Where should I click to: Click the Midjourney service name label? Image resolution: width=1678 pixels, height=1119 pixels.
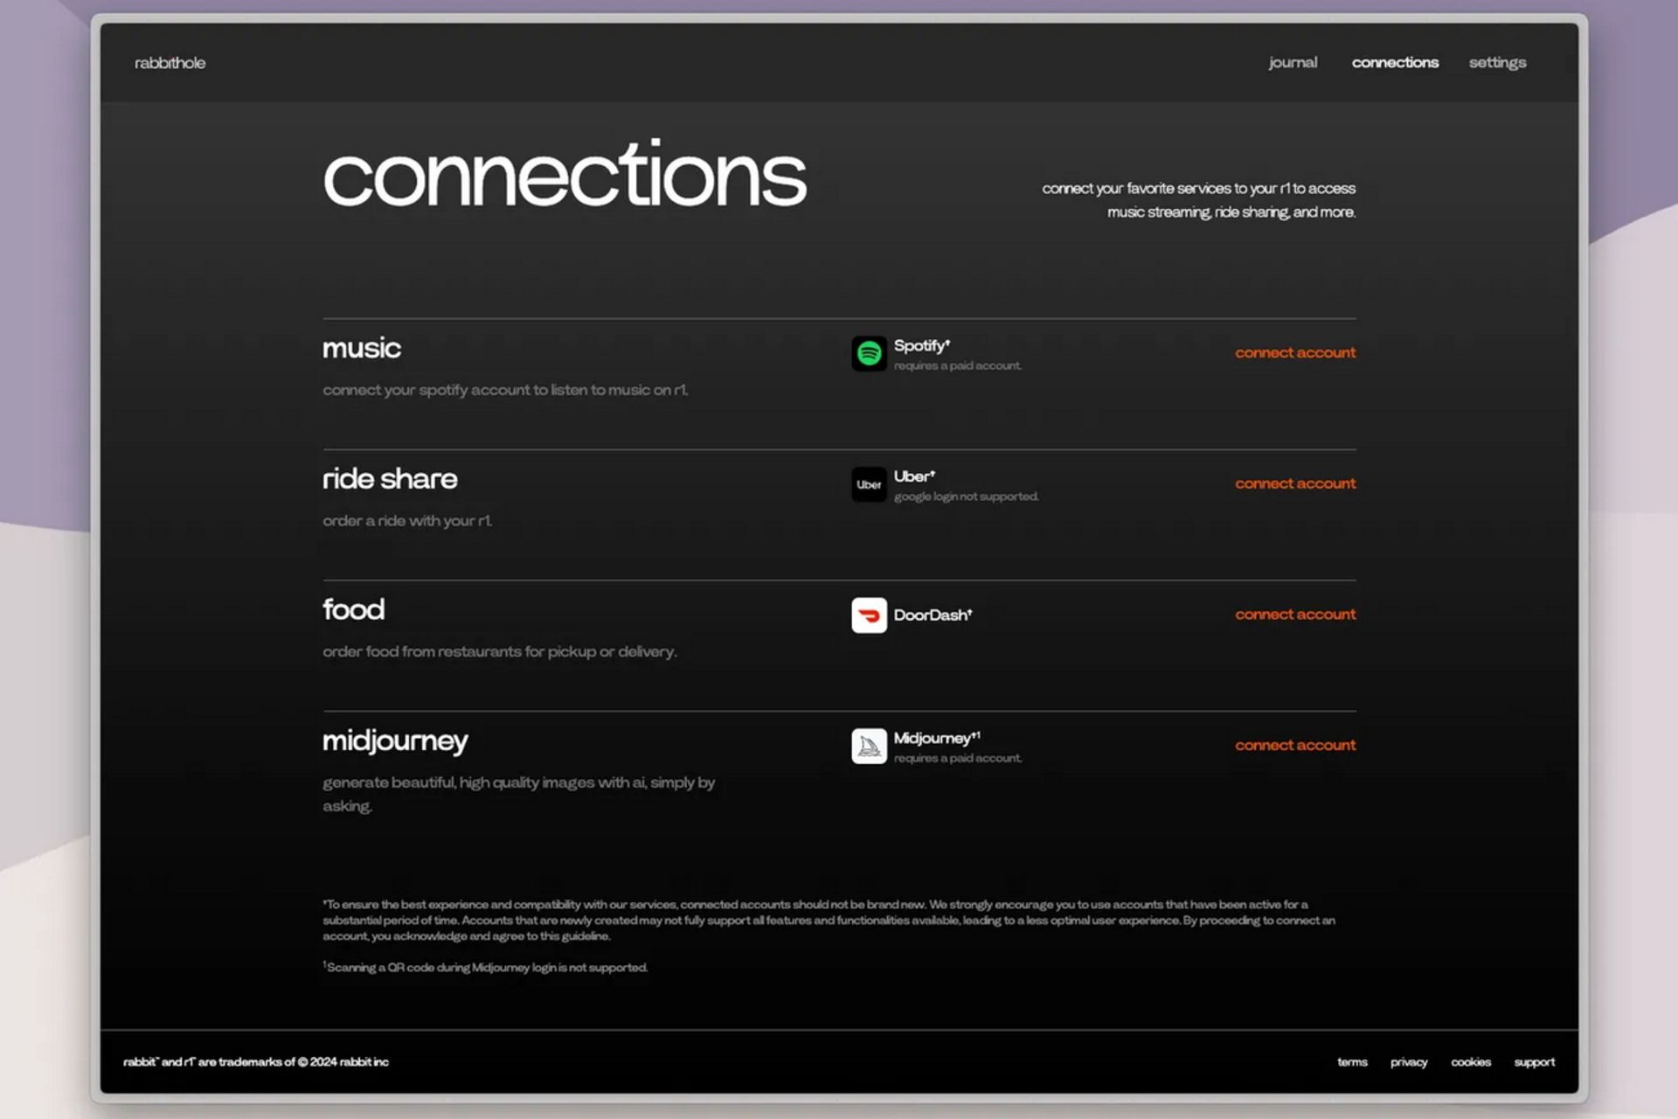pos(937,739)
